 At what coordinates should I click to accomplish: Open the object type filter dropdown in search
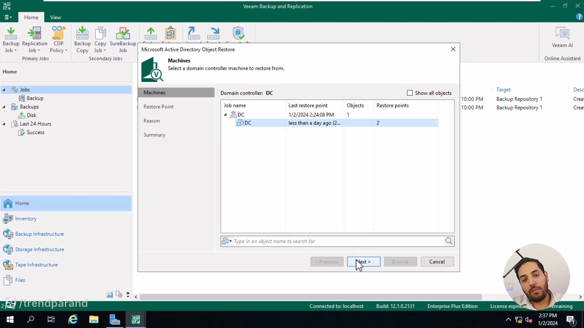pyautogui.click(x=227, y=241)
